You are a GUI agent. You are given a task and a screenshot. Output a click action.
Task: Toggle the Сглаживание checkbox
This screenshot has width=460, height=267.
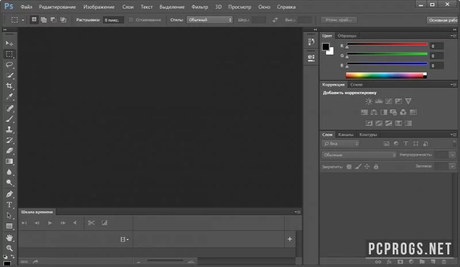tap(131, 20)
